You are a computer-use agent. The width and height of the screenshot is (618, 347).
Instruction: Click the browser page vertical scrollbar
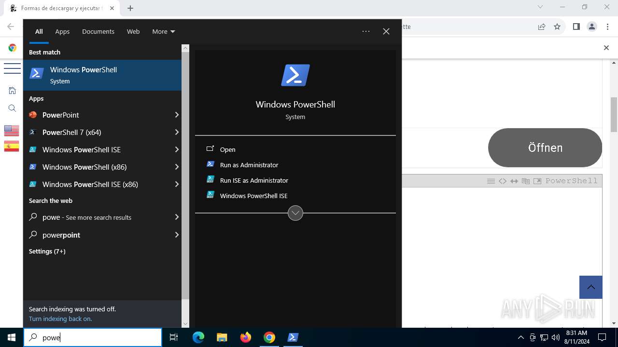[614, 114]
